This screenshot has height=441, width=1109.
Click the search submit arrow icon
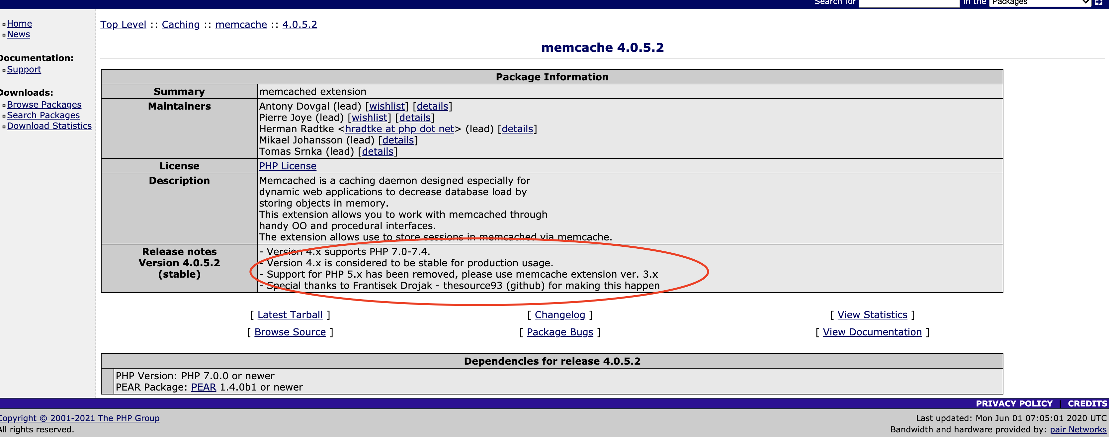(1098, 3)
